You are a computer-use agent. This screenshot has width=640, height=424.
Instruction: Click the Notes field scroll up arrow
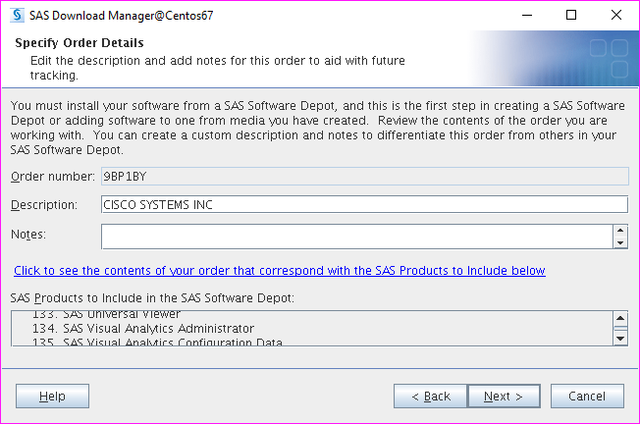pyautogui.click(x=620, y=231)
